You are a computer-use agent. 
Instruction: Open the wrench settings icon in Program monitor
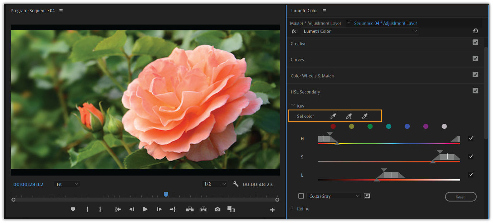pos(235,184)
